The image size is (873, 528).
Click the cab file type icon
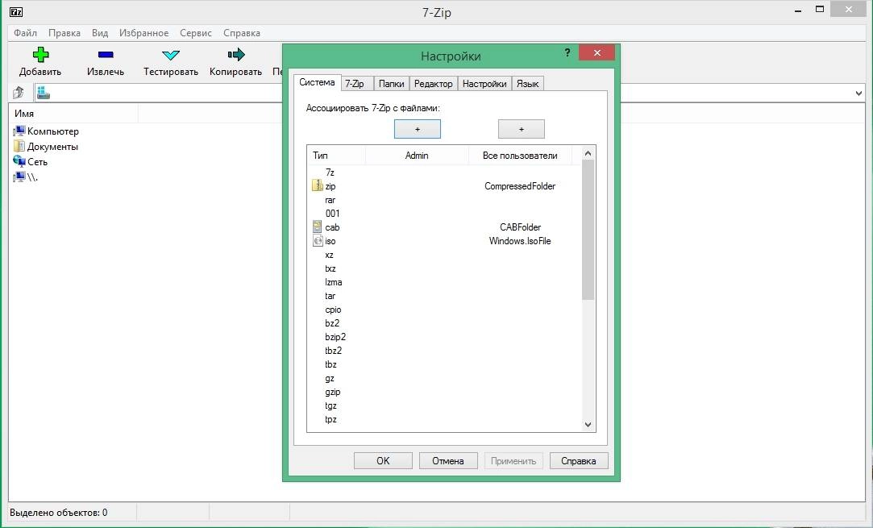tap(318, 227)
